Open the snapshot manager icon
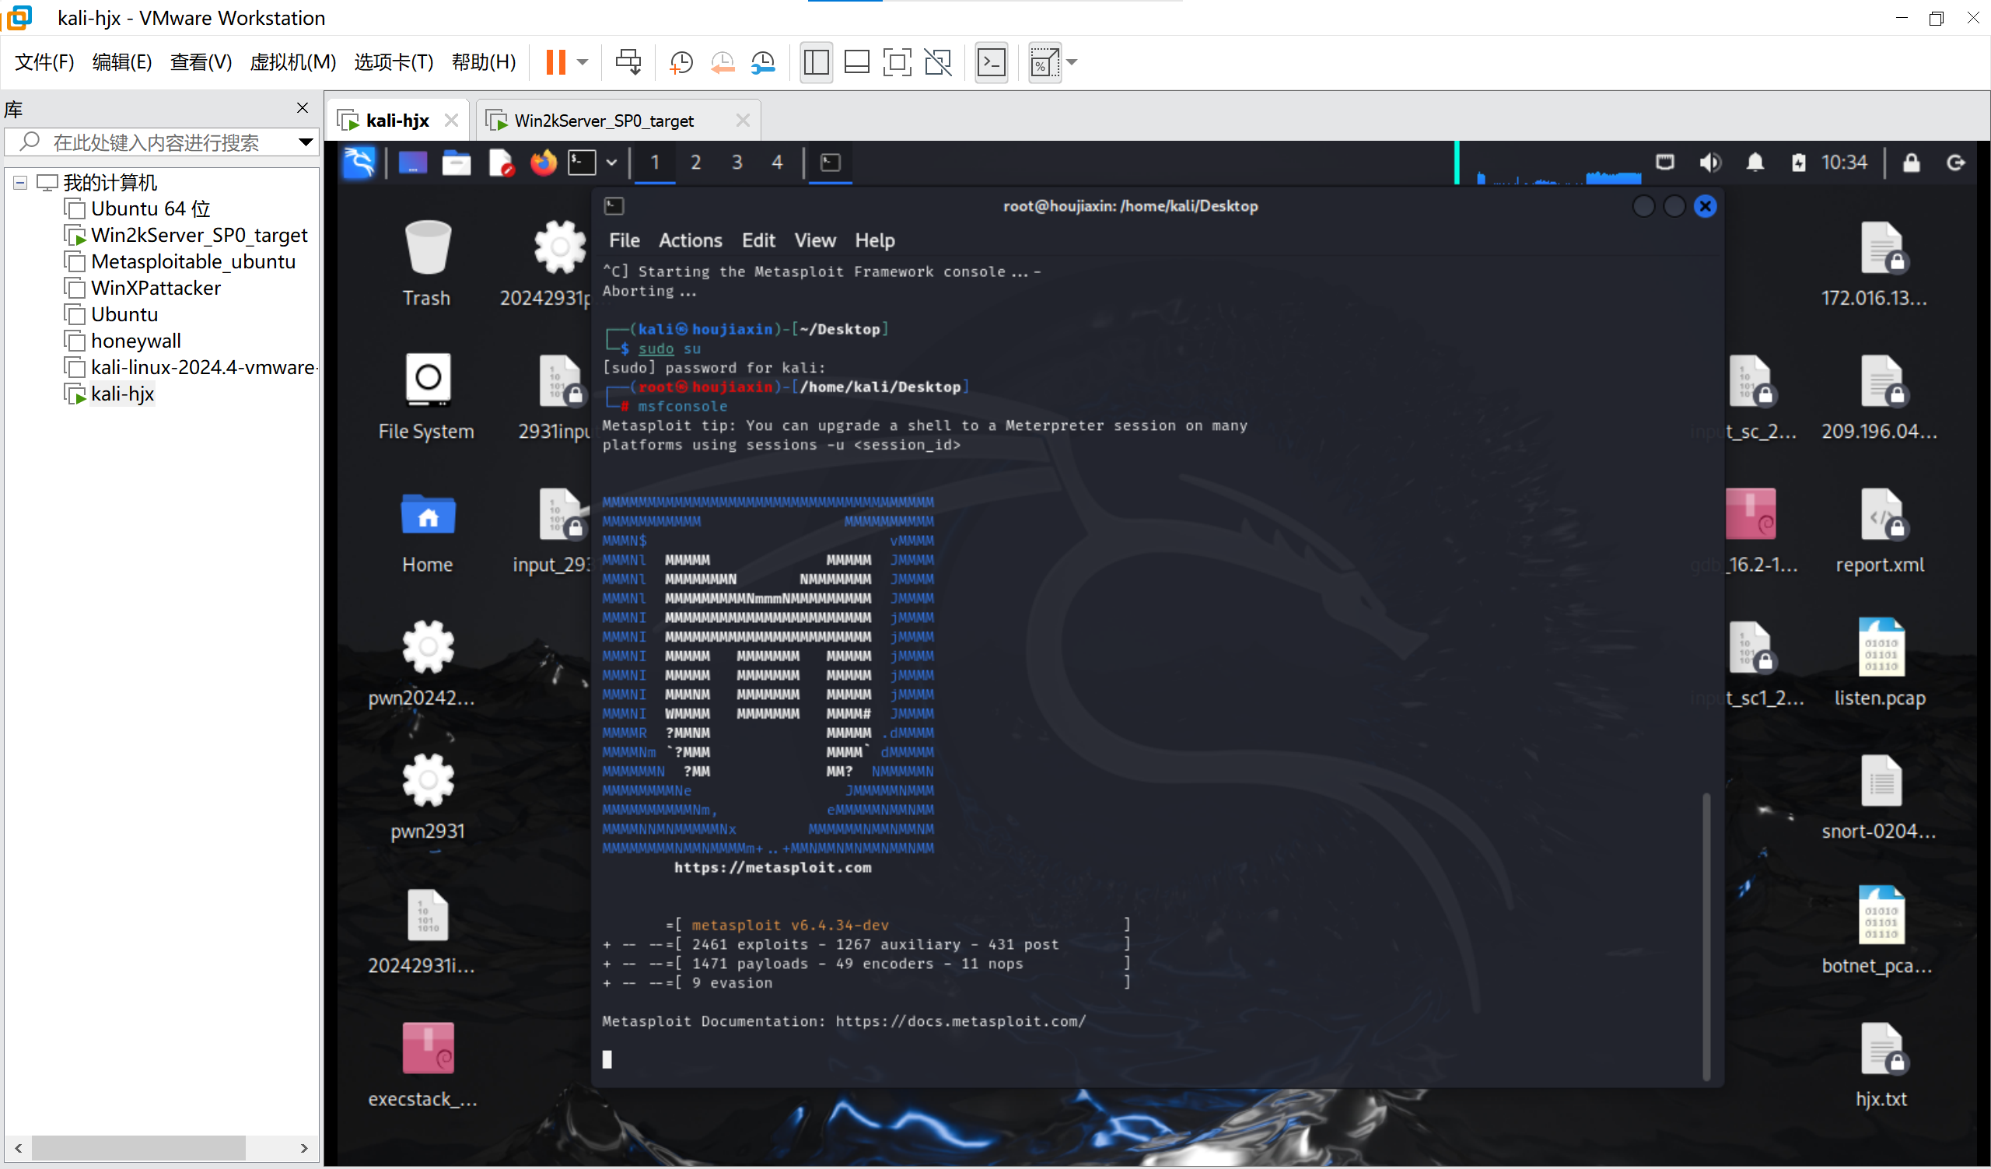The width and height of the screenshot is (1991, 1169). (x=763, y=61)
